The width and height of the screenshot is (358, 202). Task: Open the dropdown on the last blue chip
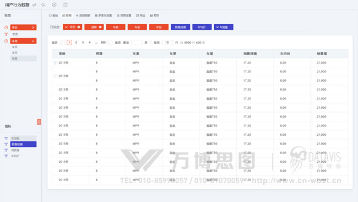click(x=218, y=27)
